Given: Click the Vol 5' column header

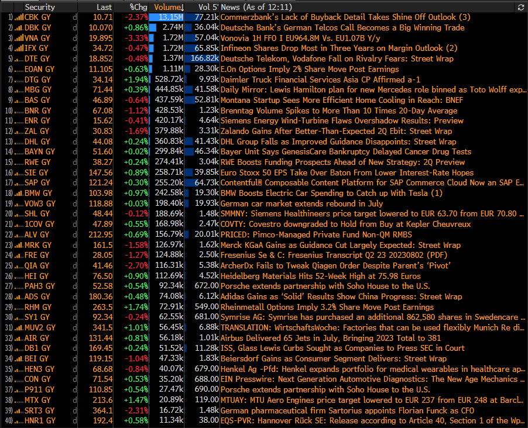Looking at the screenshot, I should (208, 7).
